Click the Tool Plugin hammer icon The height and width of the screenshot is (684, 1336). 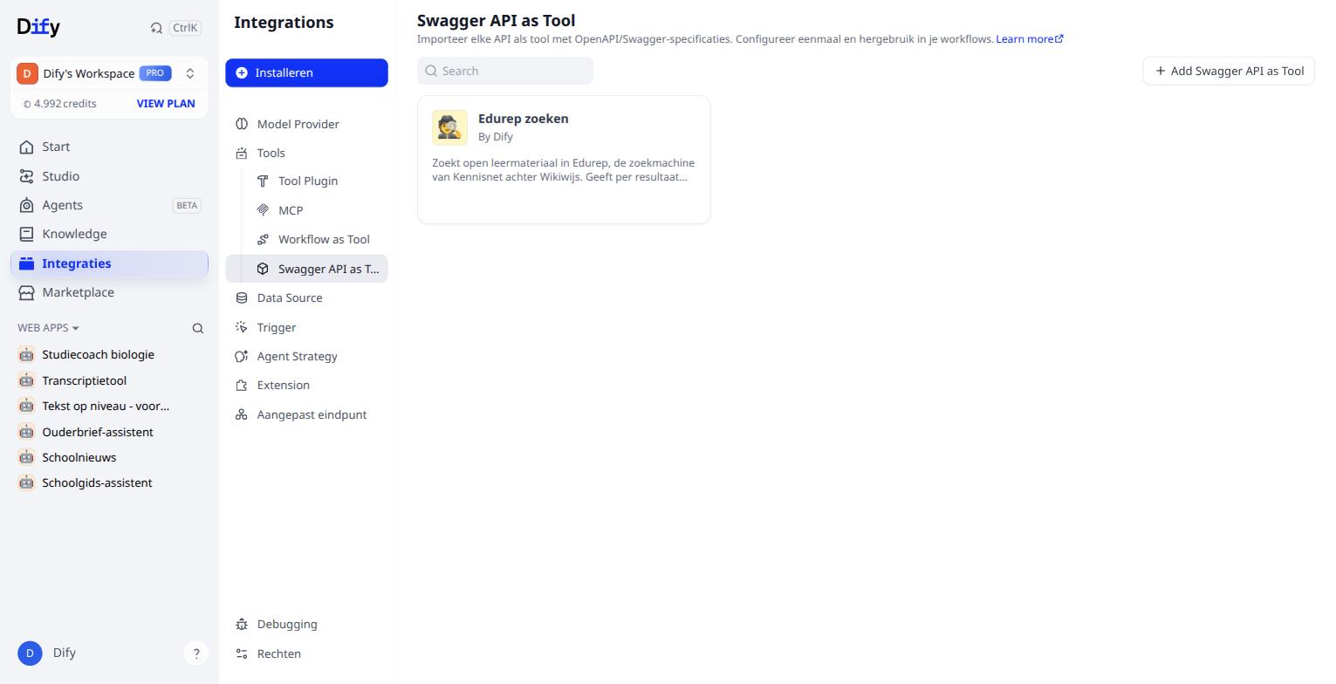(x=263, y=181)
